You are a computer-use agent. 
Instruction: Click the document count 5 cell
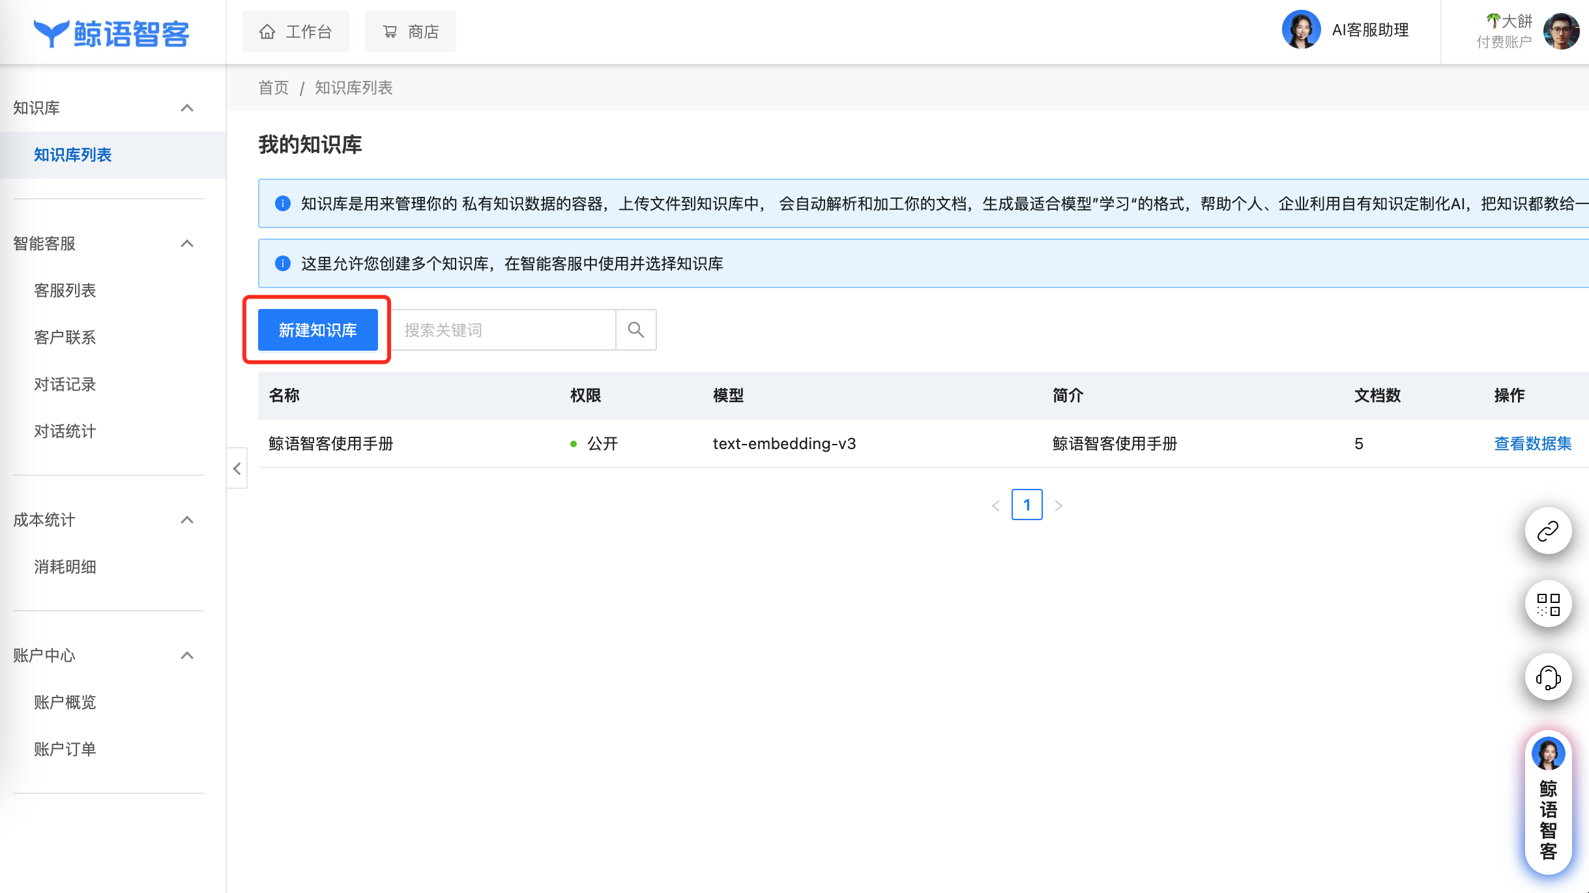tap(1359, 443)
